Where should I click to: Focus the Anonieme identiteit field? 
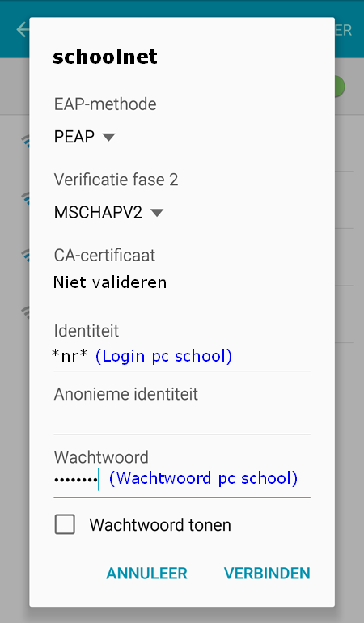(x=182, y=422)
